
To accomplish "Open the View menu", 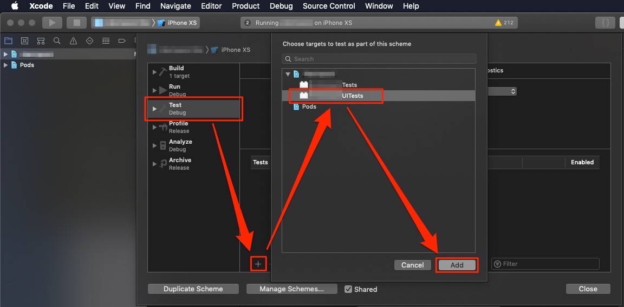I will [116, 6].
